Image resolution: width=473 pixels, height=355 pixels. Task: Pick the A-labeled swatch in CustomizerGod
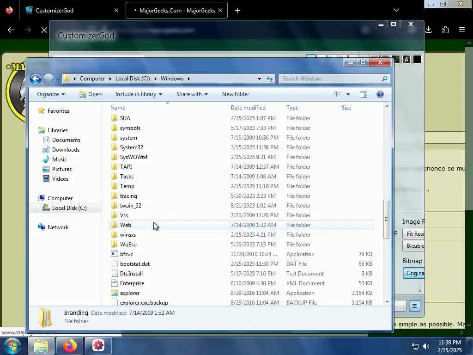[406, 60]
